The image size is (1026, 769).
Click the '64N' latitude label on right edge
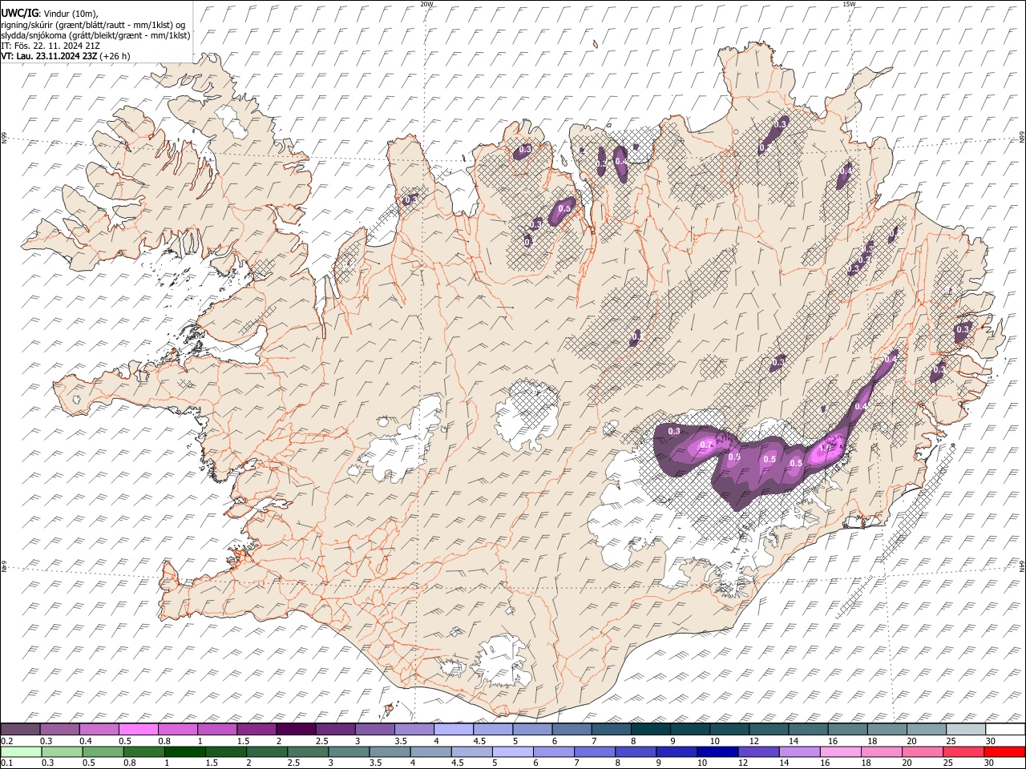pos(1022,566)
